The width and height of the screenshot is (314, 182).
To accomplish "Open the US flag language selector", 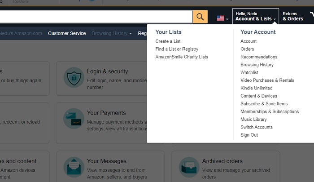I will click(222, 18).
